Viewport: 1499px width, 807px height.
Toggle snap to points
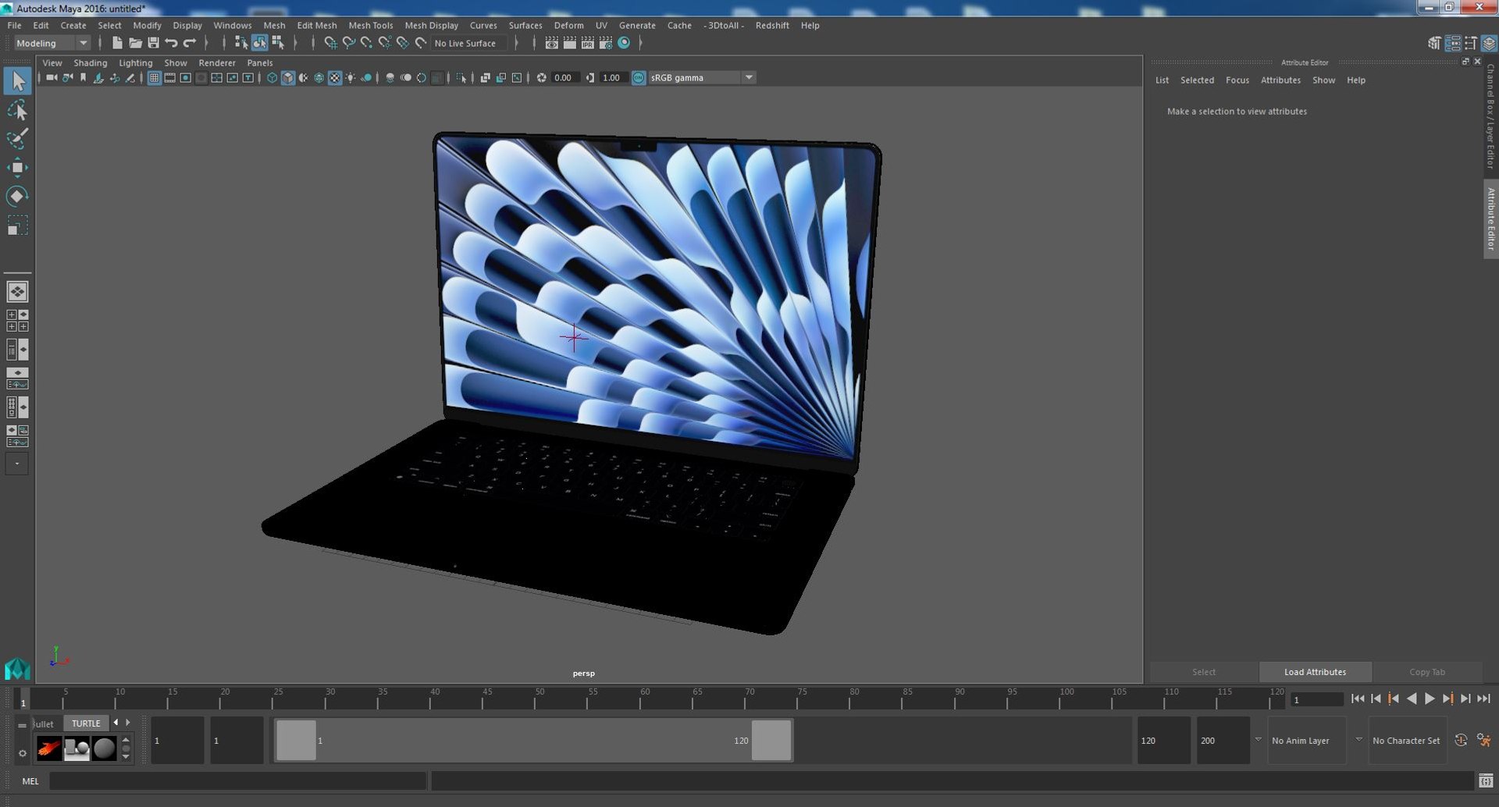[367, 43]
